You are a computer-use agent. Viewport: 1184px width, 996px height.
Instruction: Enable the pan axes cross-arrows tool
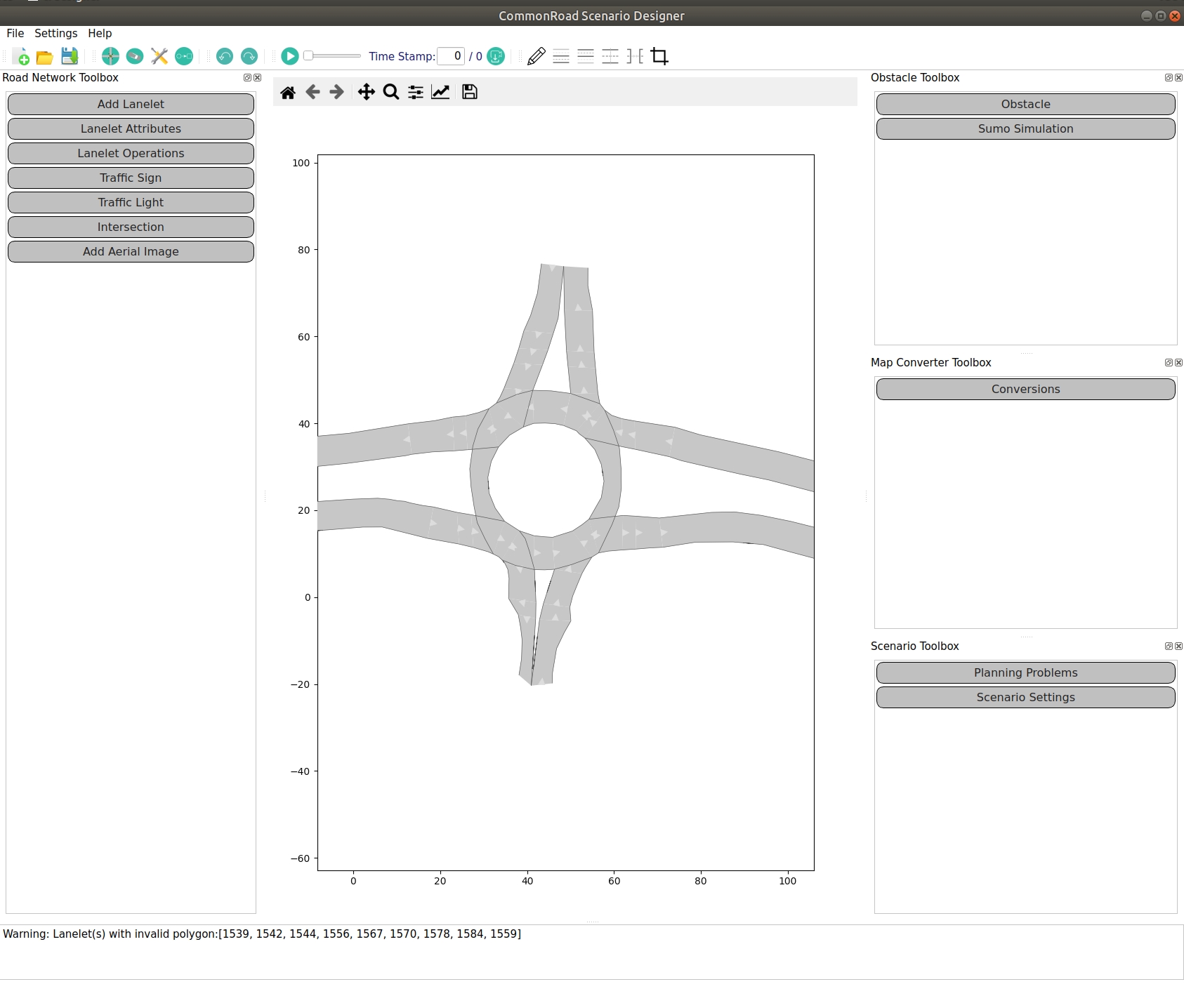[x=366, y=92]
